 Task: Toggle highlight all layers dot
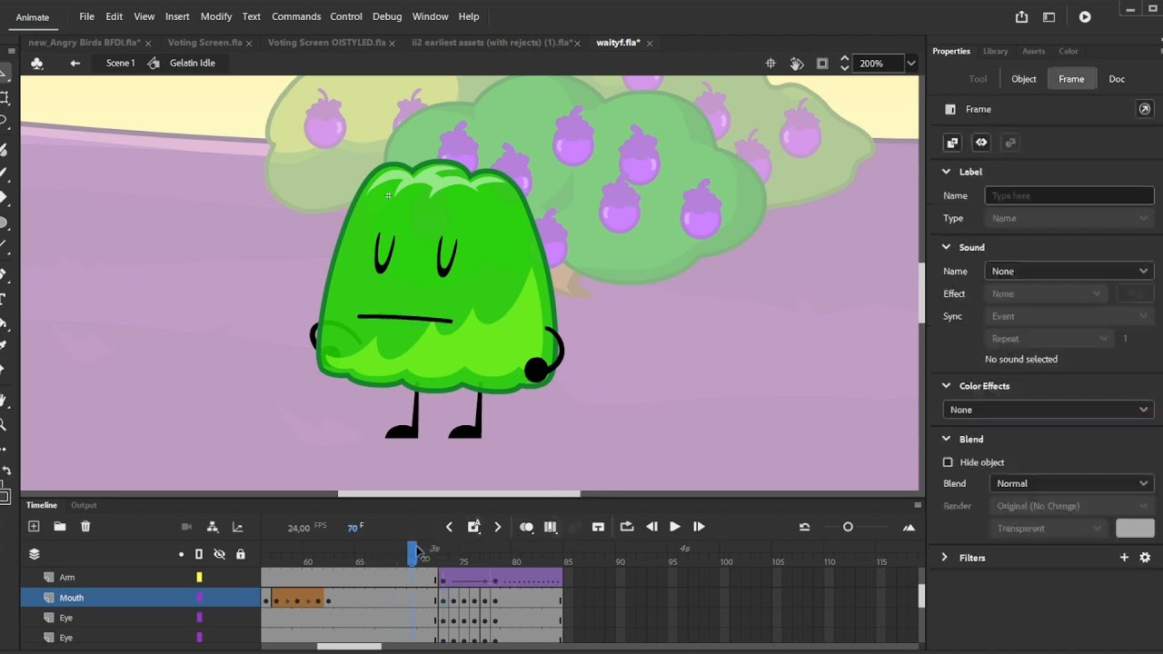pyautogui.click(x=181, y=554)
